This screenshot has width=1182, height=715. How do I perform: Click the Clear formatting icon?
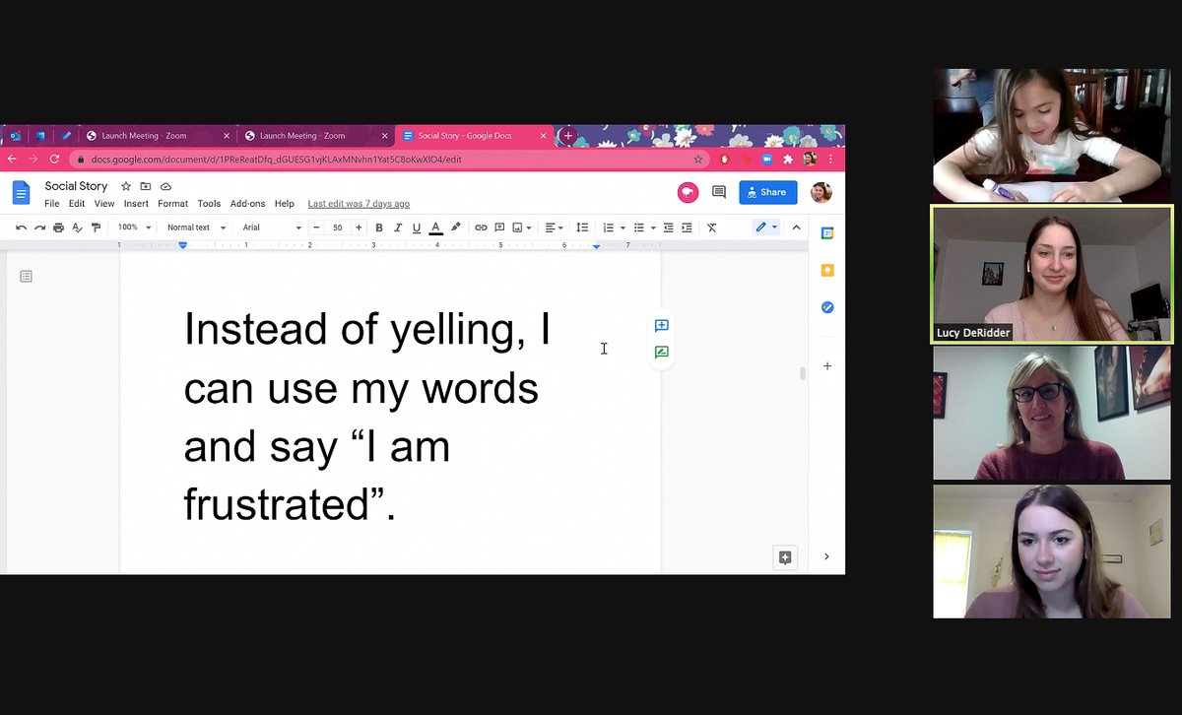point(712,227)
